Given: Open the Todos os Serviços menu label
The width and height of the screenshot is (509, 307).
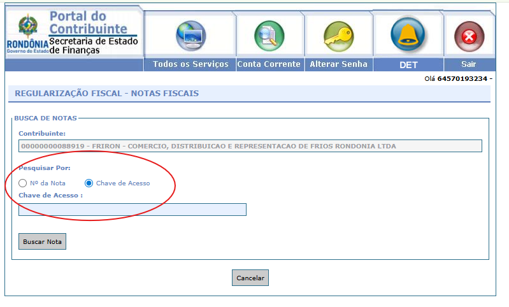Looking at the screenshot, I should click(190, 64).
